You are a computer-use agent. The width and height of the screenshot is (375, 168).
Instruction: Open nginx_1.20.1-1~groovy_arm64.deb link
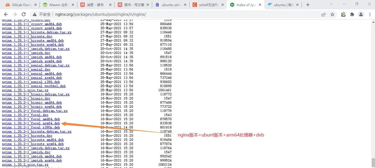pos(32,28)
